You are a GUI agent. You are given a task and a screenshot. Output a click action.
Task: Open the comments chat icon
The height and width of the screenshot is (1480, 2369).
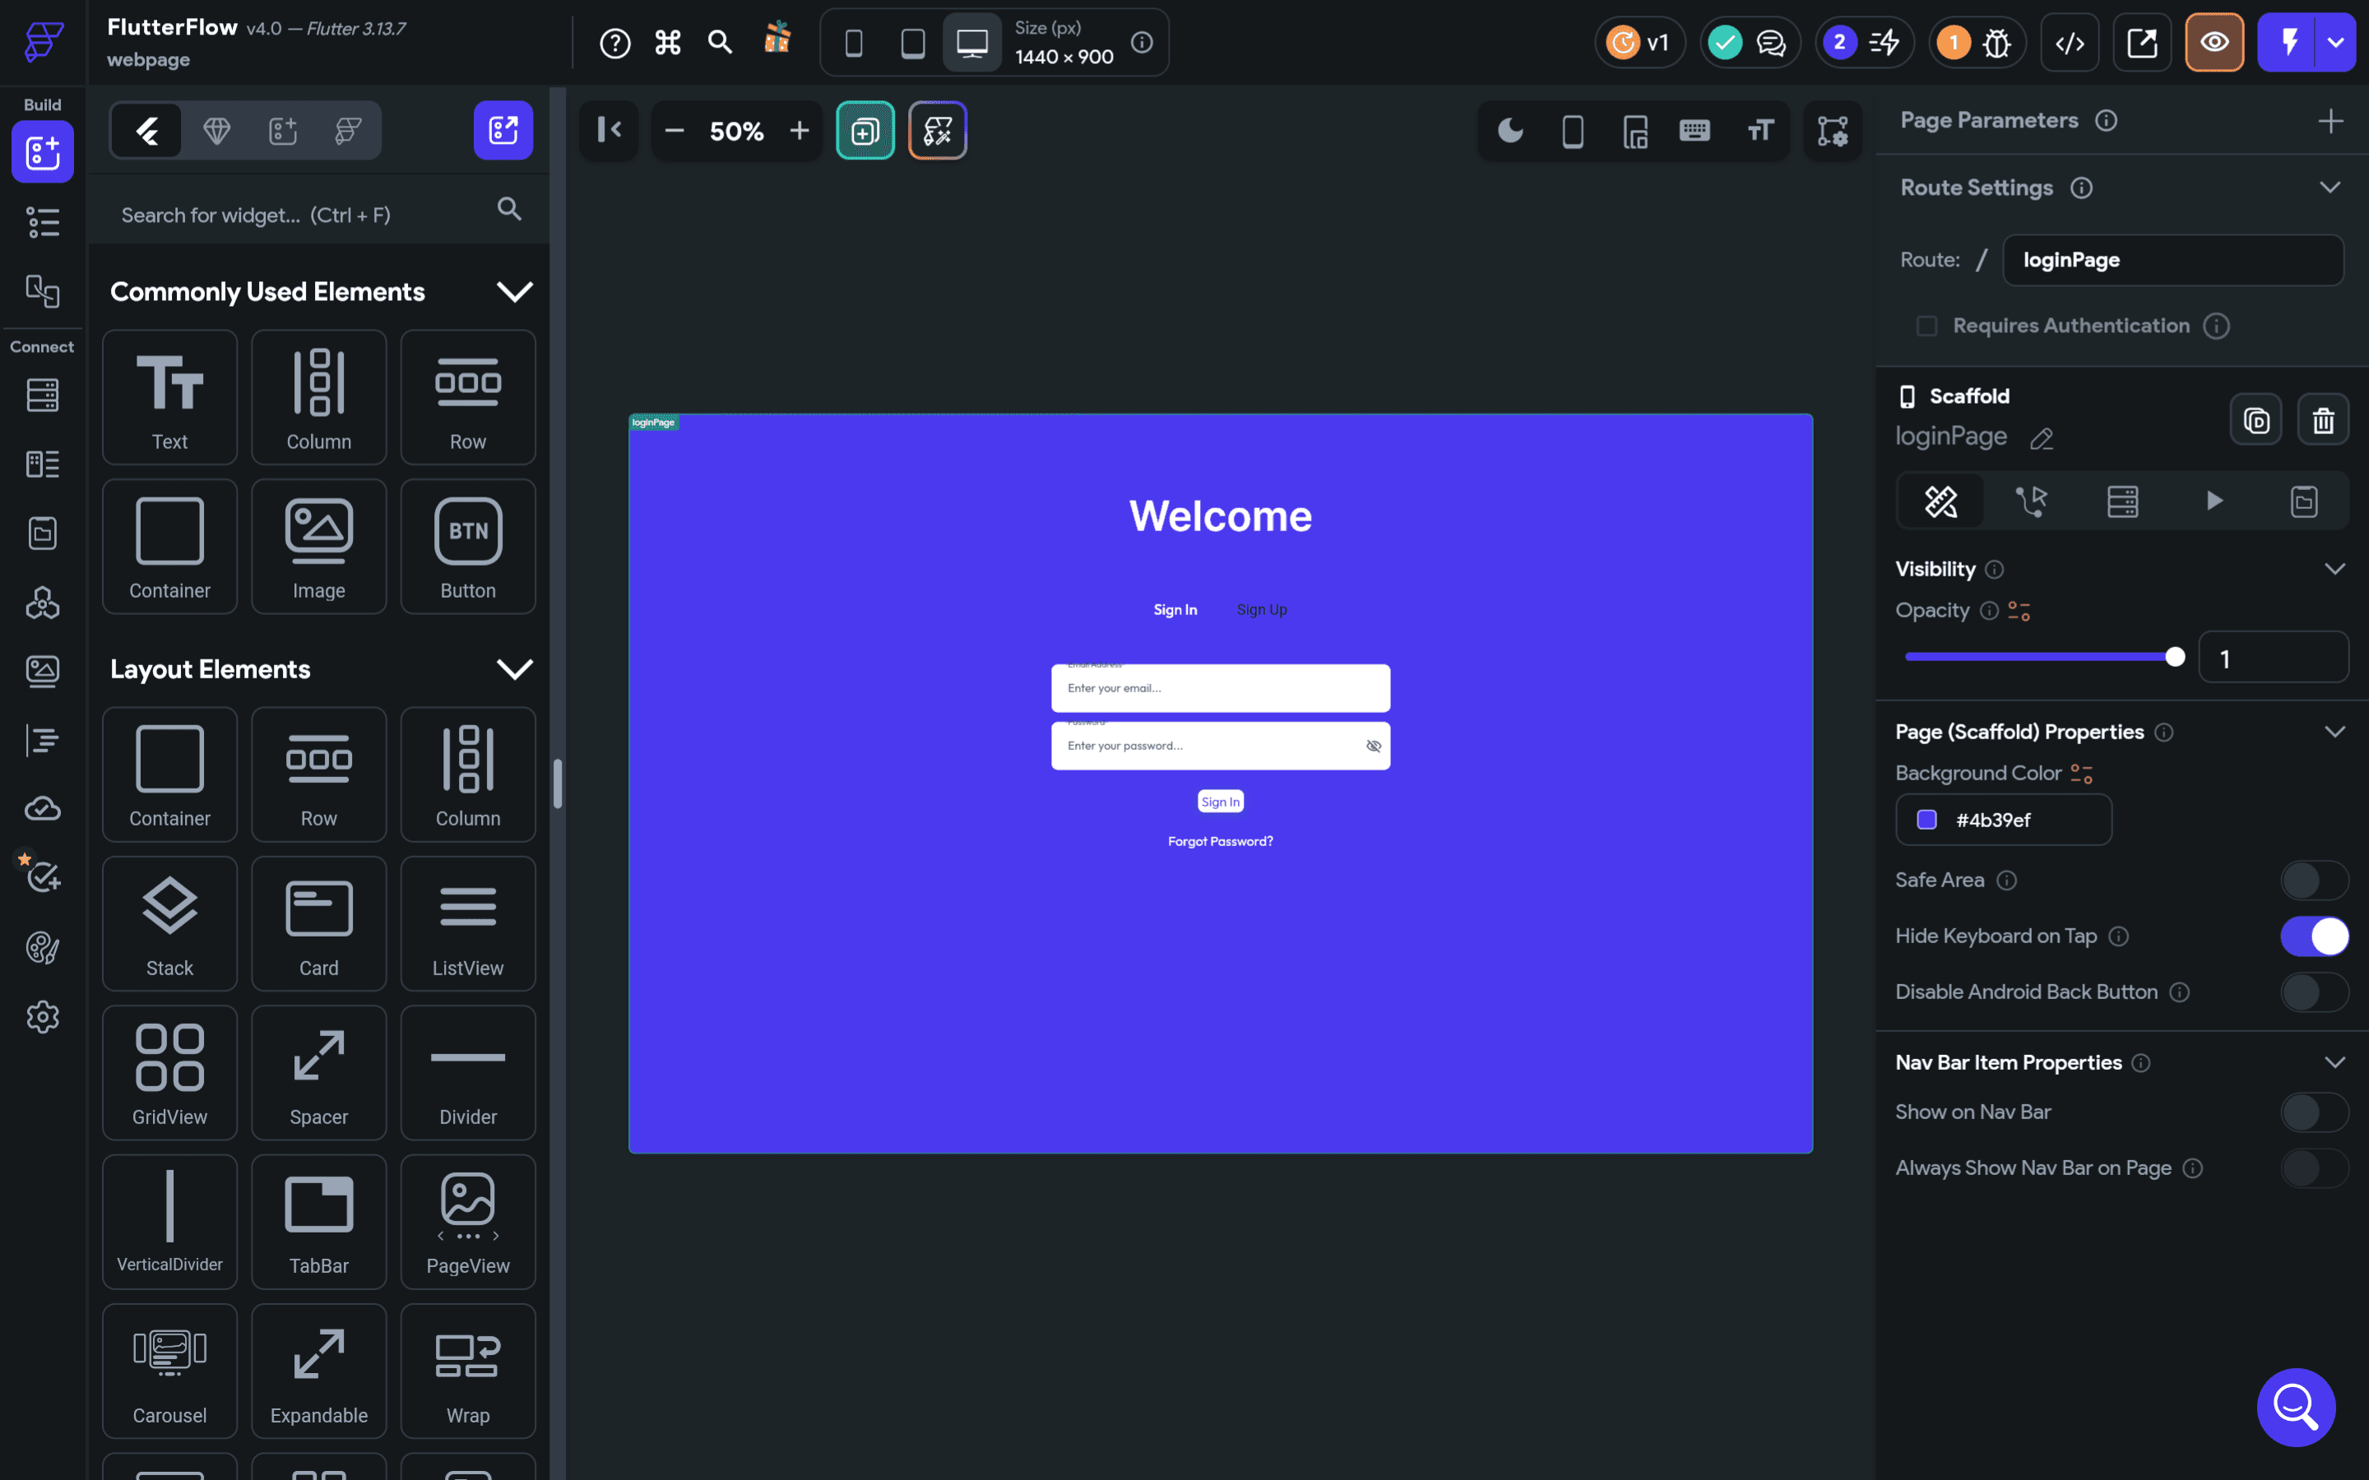pyautogui.click(x=1771, y=43)
